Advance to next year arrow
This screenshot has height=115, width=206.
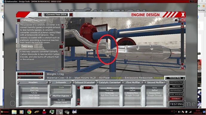[71, 15]
